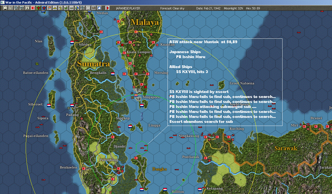Click the cloud weather toolbar icon
This screenshot has width=332, height=194.
pyautogui.click(x=99, y=8)
